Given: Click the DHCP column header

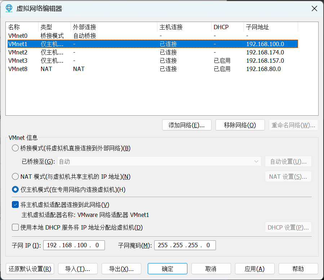Looking at the screenshot, I should tap(227, 27).
